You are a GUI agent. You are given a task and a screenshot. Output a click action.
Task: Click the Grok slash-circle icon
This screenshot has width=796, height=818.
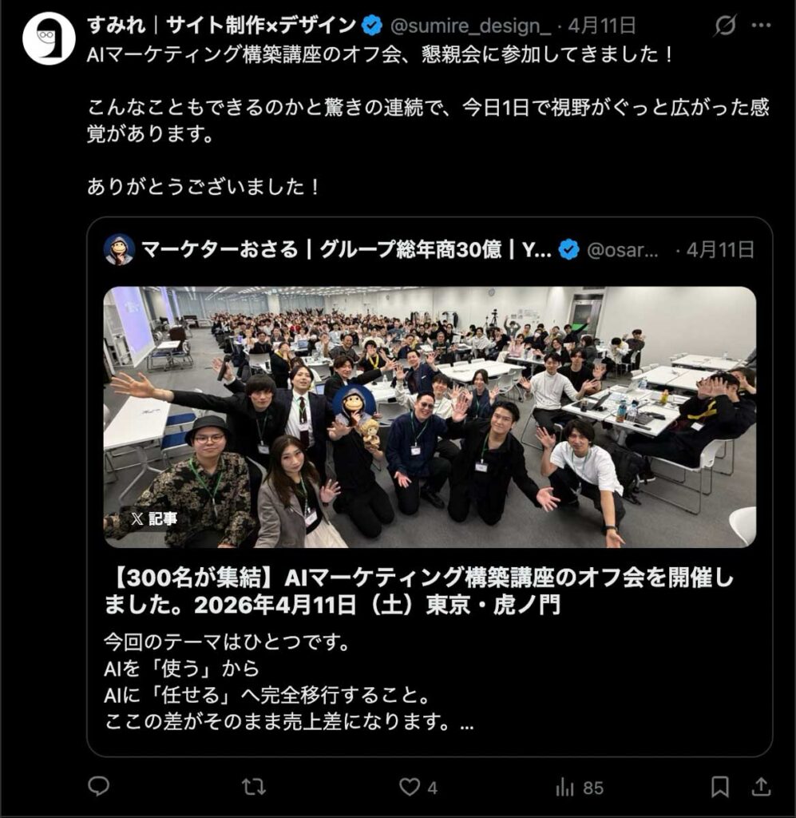click(x=725, y=25)
